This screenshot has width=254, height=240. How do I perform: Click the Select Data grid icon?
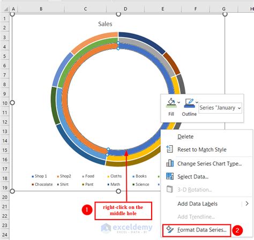click(x=170, y=176)
